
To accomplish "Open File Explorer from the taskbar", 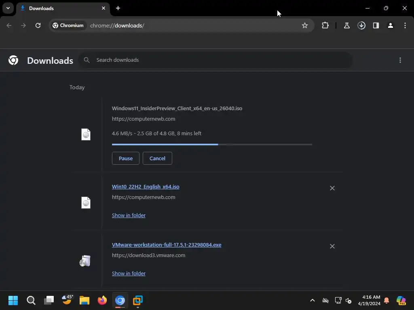I will [84, 300].
